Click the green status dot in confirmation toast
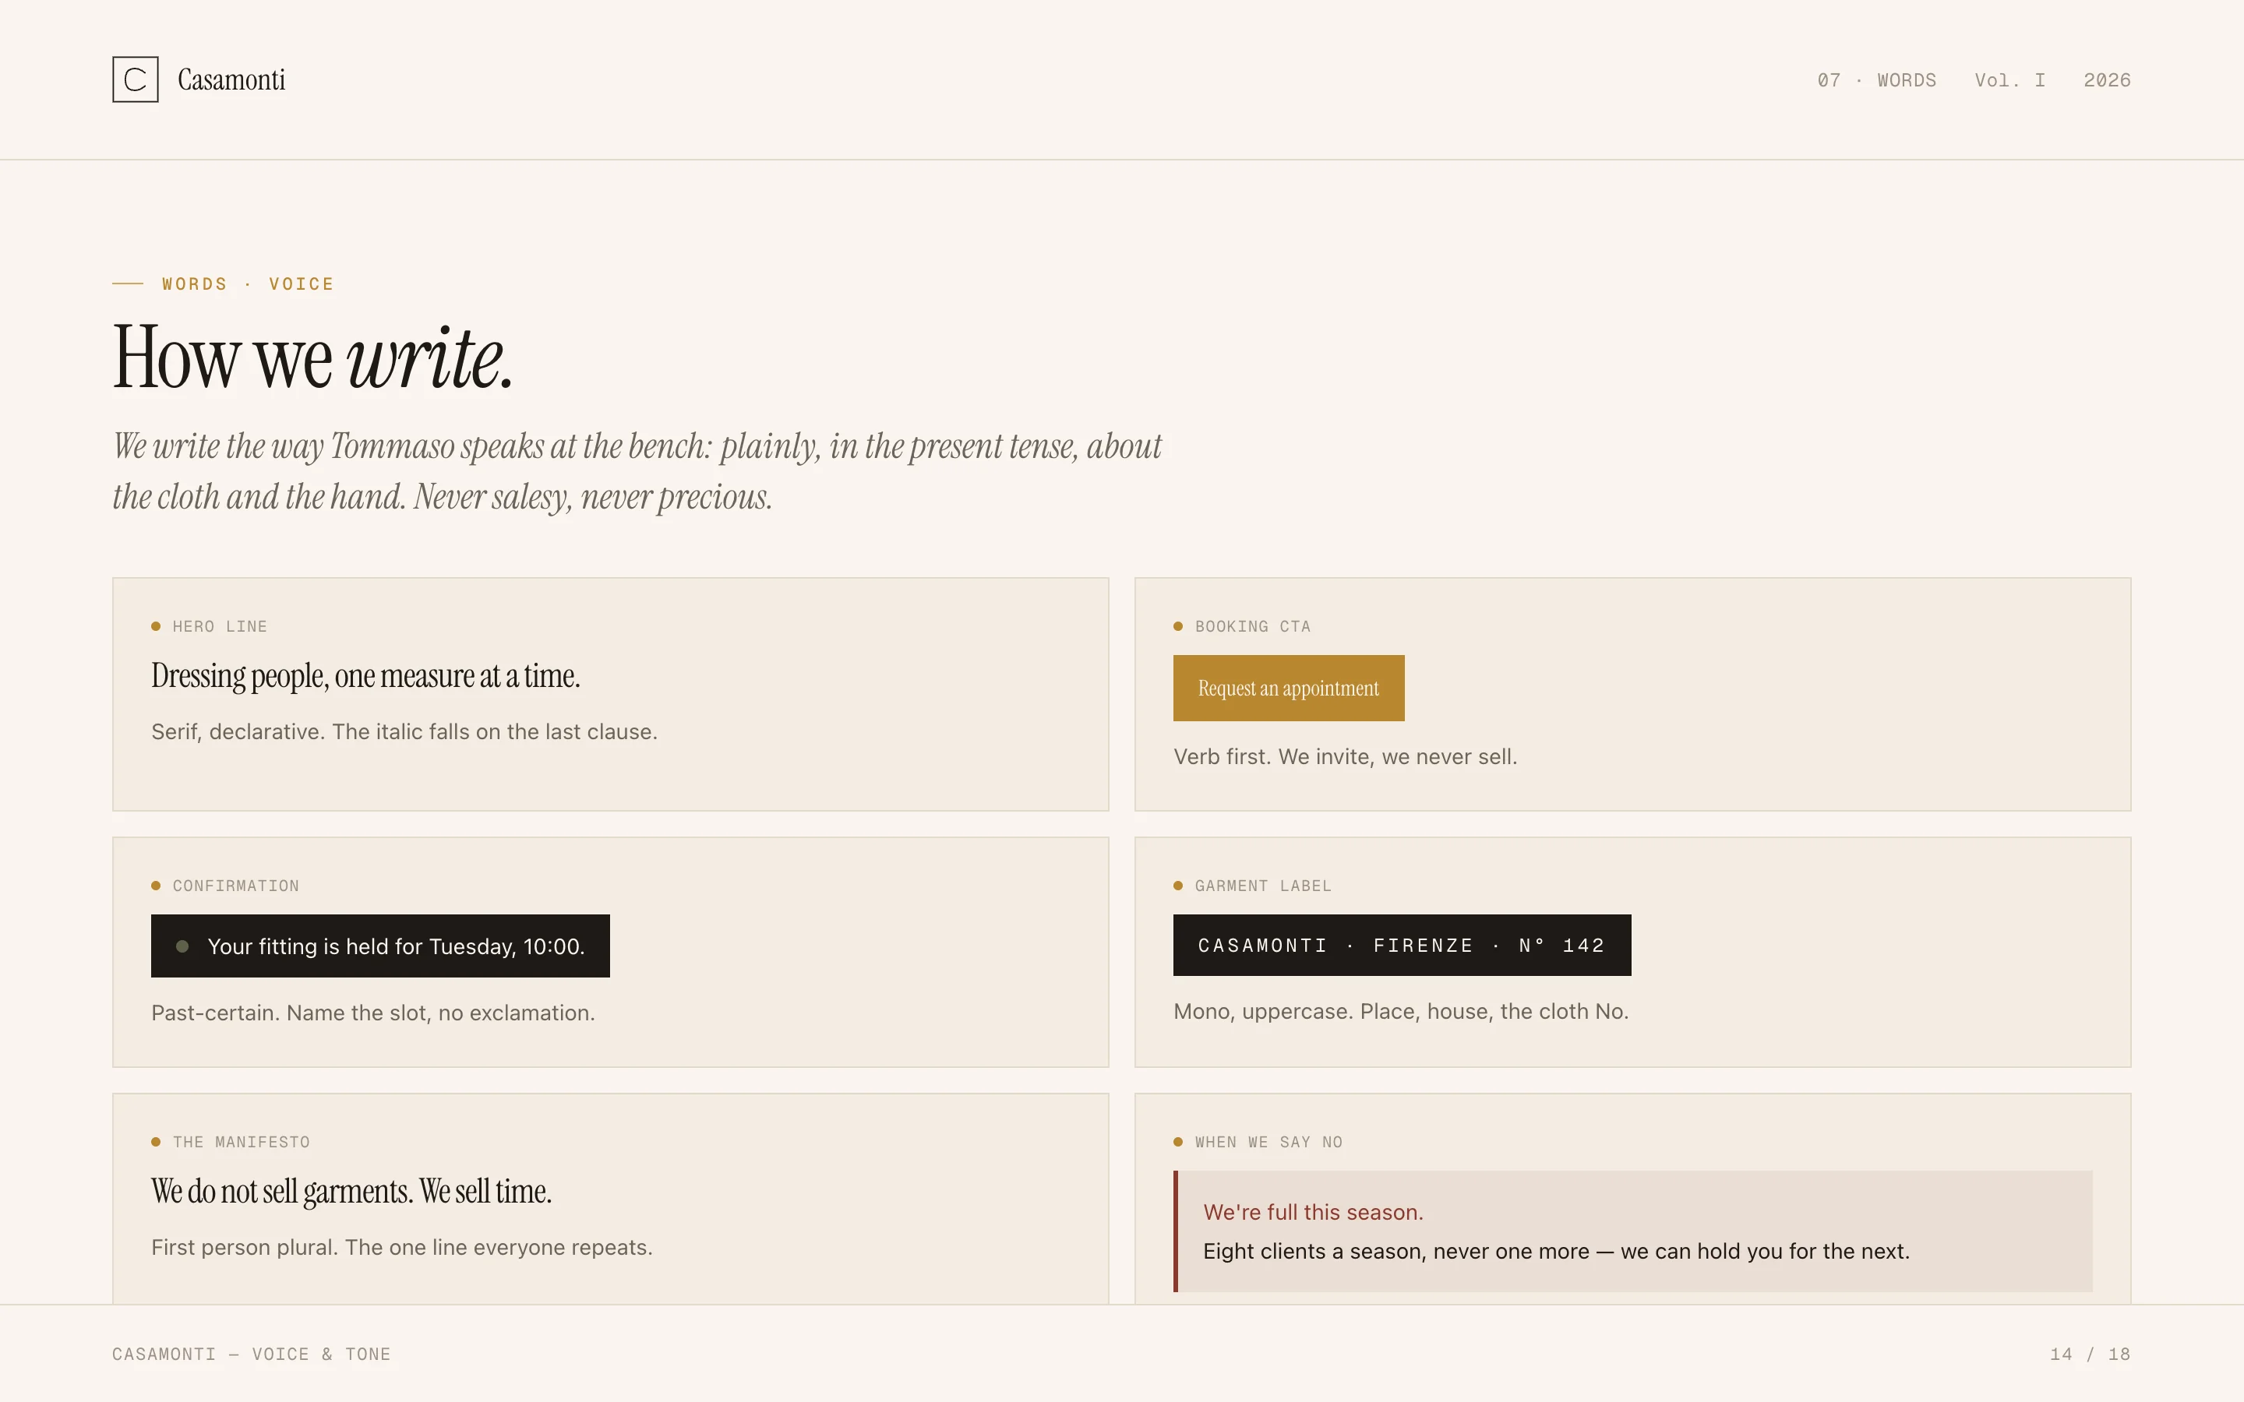 pos(182,946)
